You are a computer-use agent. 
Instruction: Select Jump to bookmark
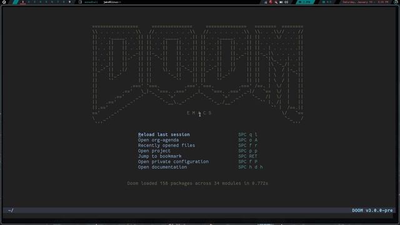pyautogui.click(x=160, y=156)
